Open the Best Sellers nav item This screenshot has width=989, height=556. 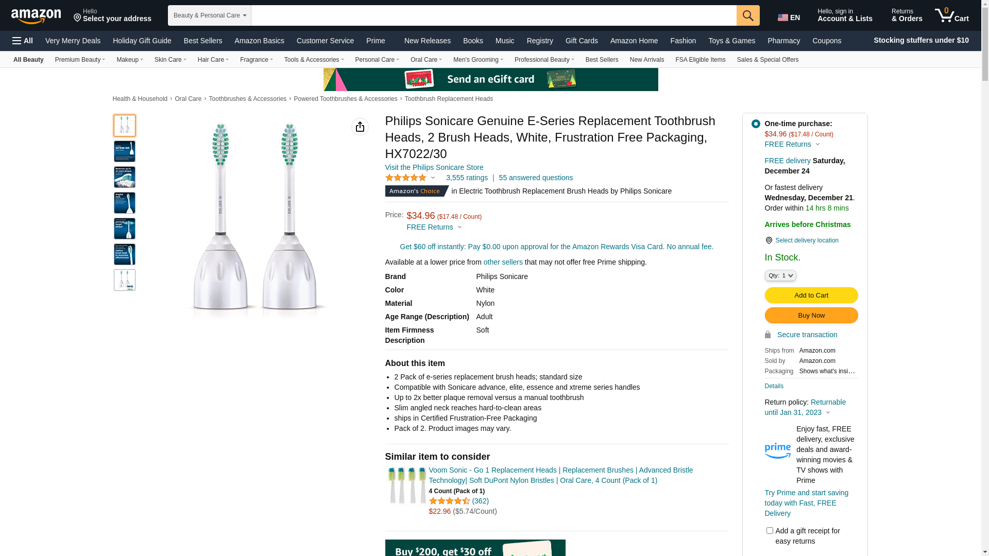pos(202,41)
